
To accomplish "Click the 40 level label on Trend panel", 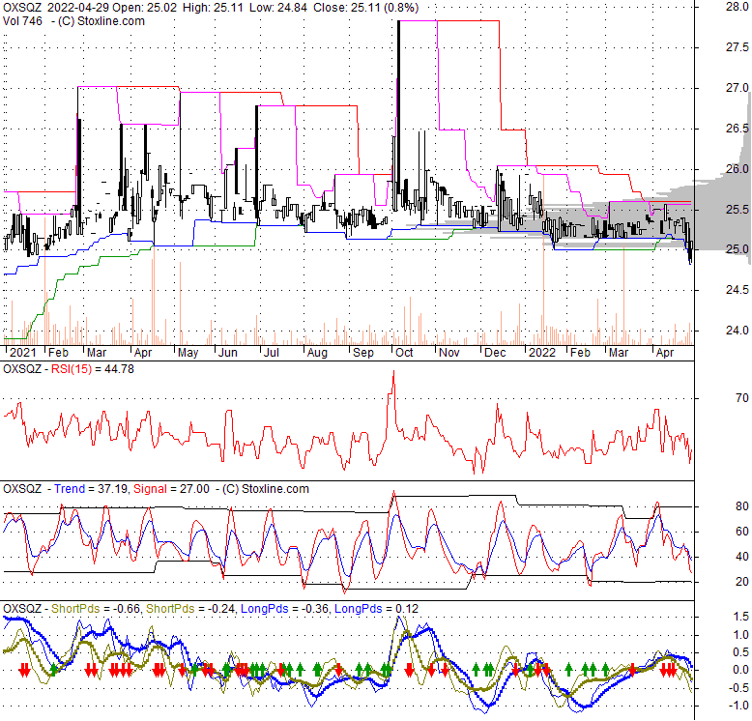I will pos(742,557).
